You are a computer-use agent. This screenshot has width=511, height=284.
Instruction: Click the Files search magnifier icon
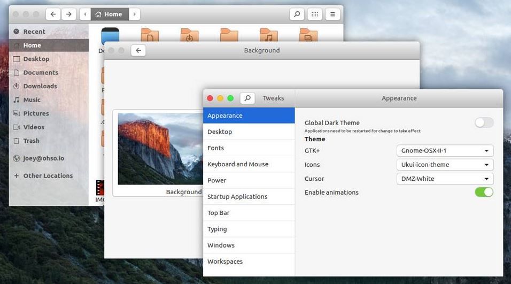point(297,14)
